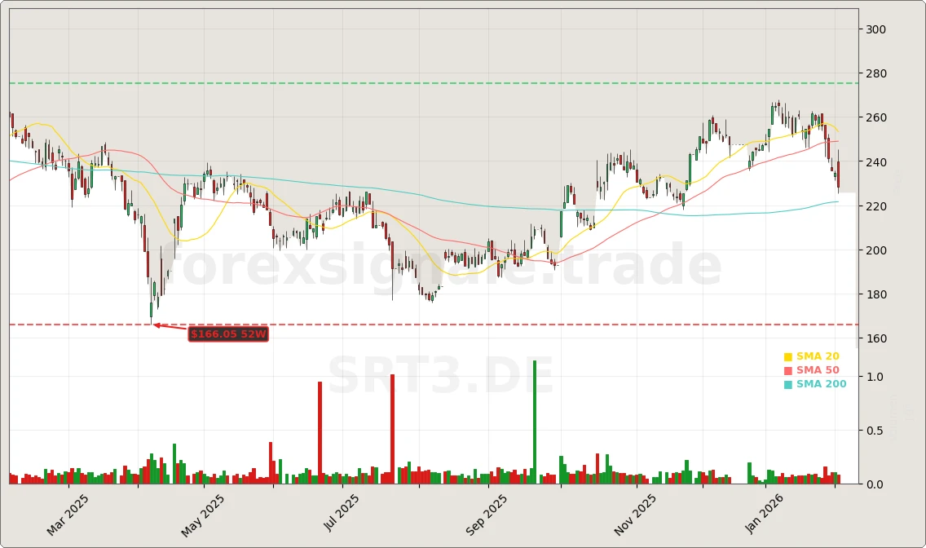Click the red arrow pointing to 52-week low

(170, 327)
